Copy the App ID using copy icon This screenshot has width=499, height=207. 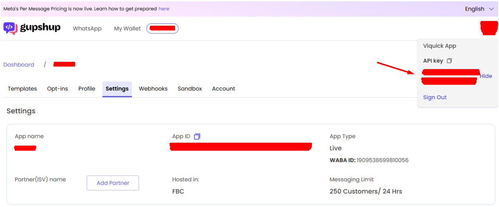coord(197,136)
